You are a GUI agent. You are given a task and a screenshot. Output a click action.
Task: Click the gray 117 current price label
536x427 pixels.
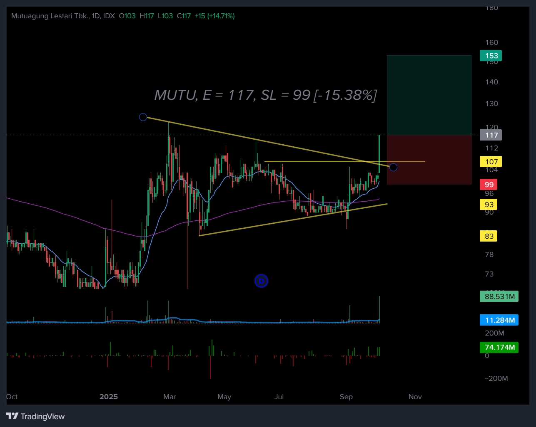pyautogui.click(x=491, y=135)
